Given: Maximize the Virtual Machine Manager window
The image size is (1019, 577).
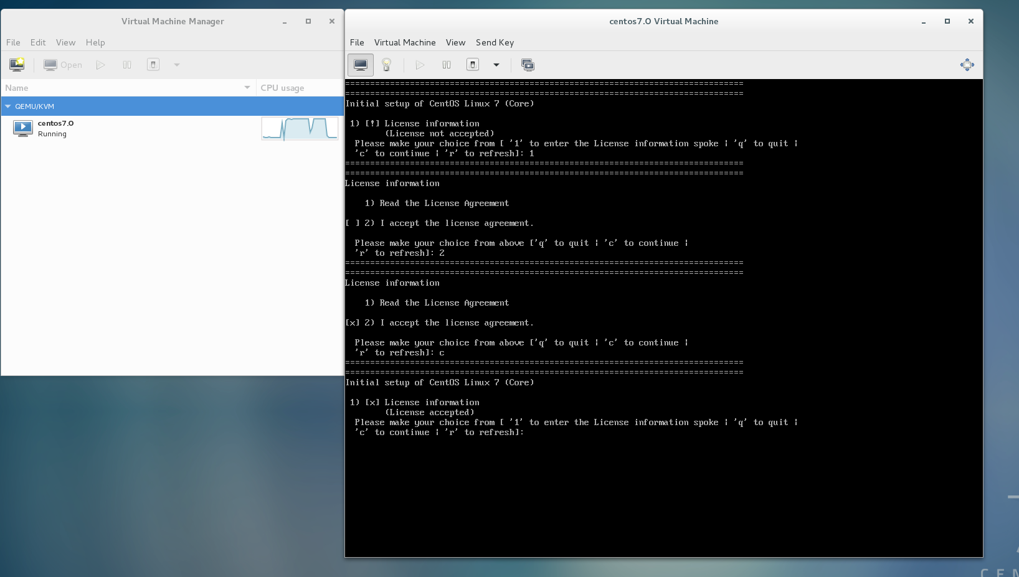Looking at the screenshot, I should pos(308,21).
